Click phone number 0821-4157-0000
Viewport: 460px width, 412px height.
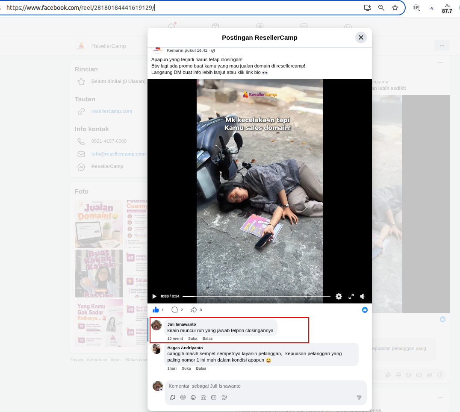(x=109, y=141)
